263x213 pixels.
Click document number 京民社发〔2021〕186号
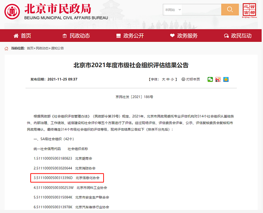point(134,97)
